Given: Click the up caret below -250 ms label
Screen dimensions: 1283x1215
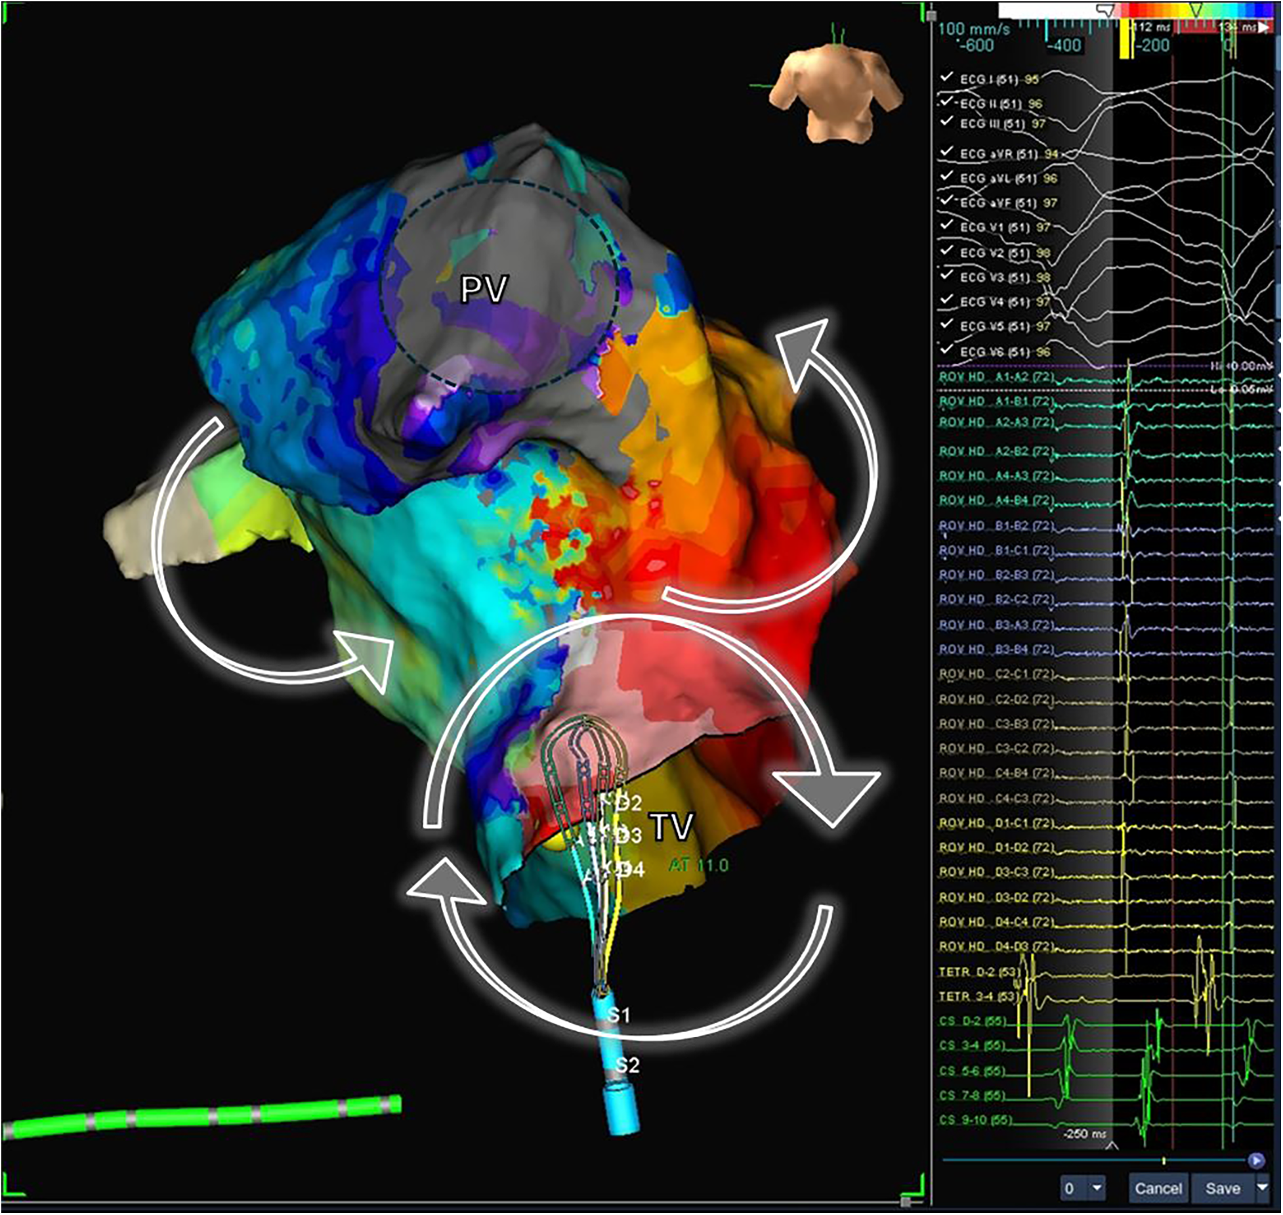Looking at the screenshot, I should point(1112,1145).
